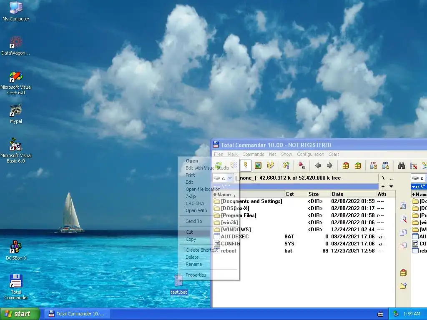Click the Edit file pencil icon in vertical bar
Image resolution: width=427 pixels, height=320 pixels.
[x=403, y=219]
